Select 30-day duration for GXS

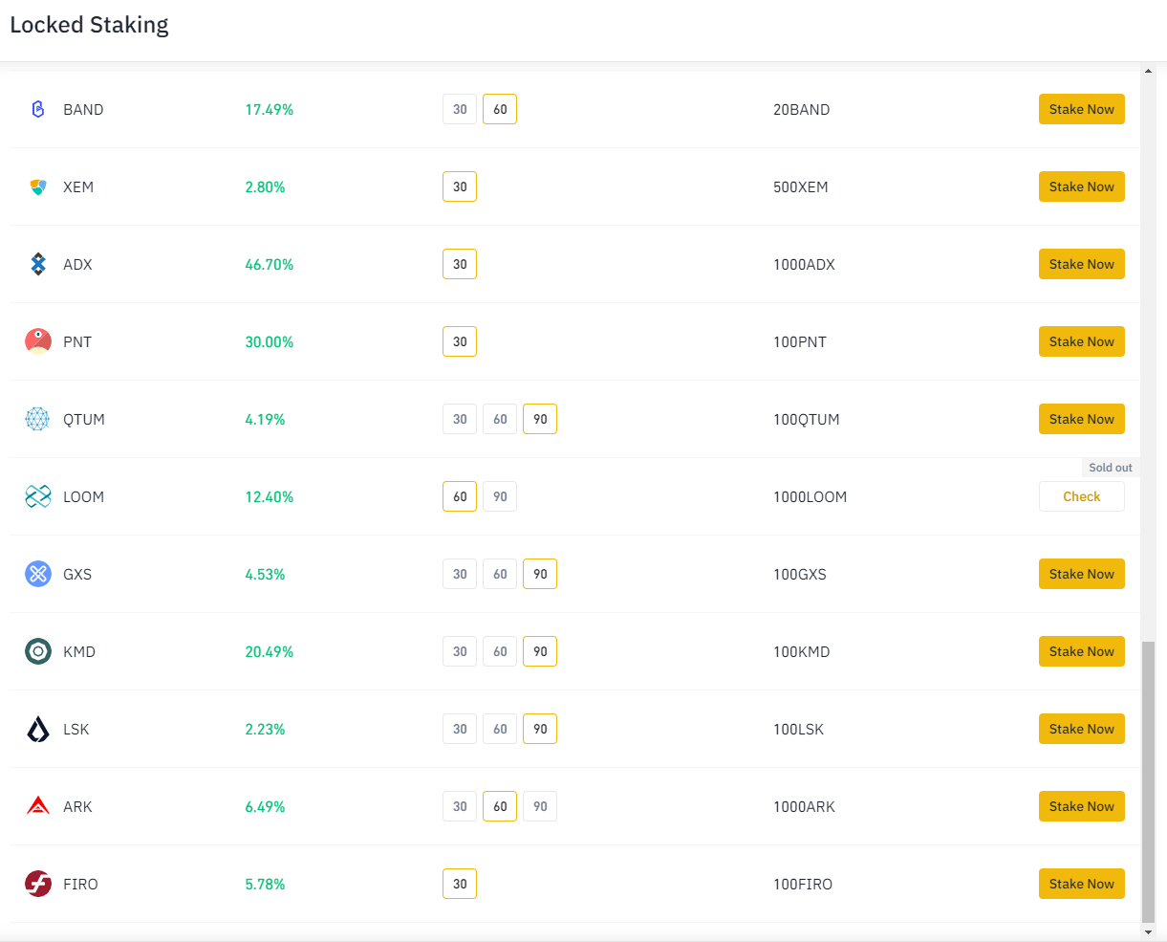coord(460,574)
